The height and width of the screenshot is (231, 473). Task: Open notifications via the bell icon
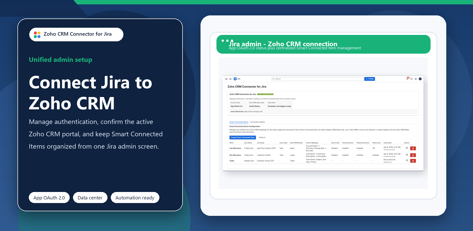[407, 79]
